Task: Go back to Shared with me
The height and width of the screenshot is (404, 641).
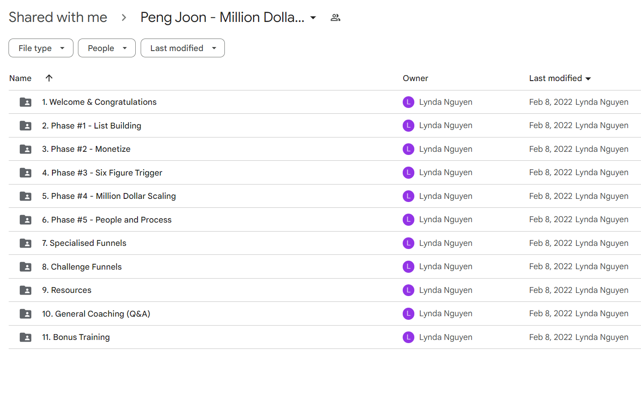Action: coord(58,17)
